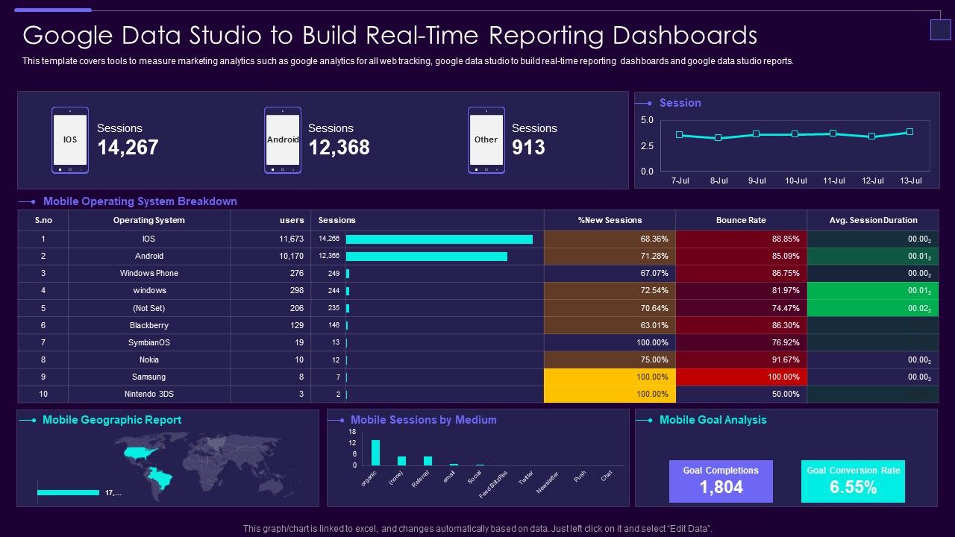
Task: Click the 12-Jul axis label
Action: pos(872,181)
